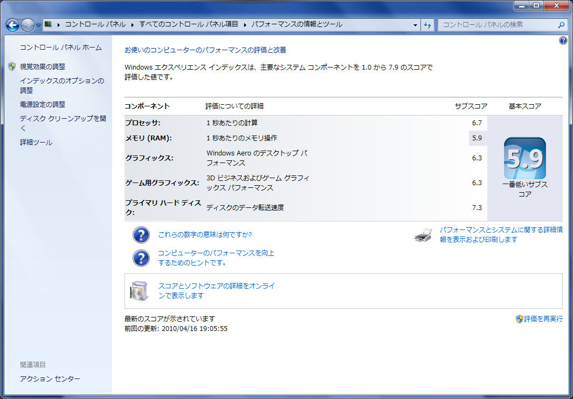This screenshot has width=573, height=399.
Task: Click the software box icon for online scores
Action: (x=138, y=291)
